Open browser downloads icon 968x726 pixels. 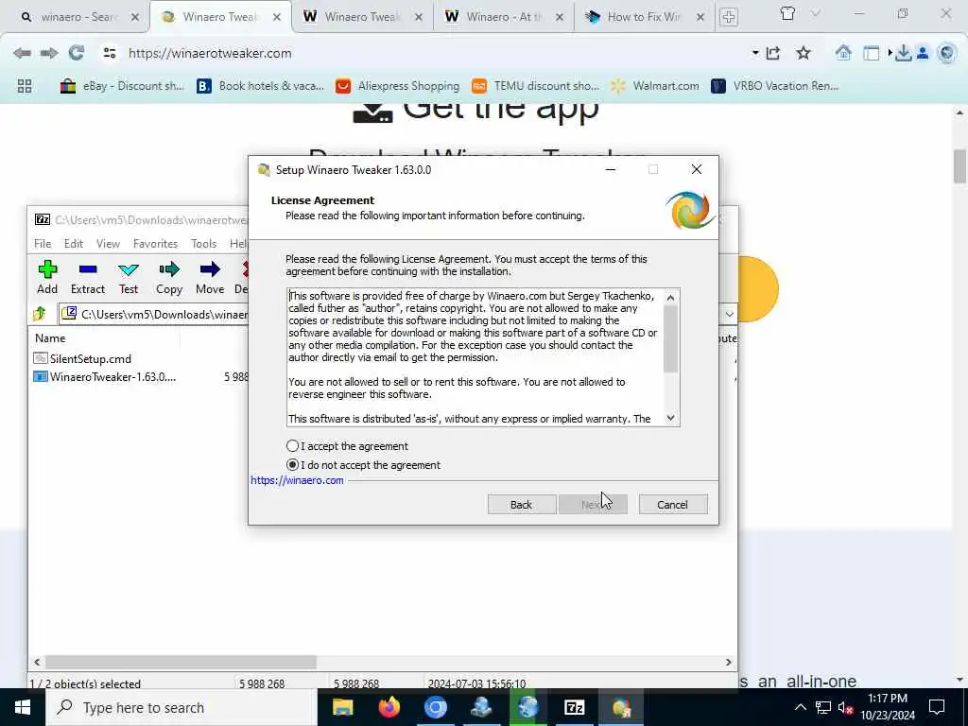pyautogui.click(x=903, y=54)
